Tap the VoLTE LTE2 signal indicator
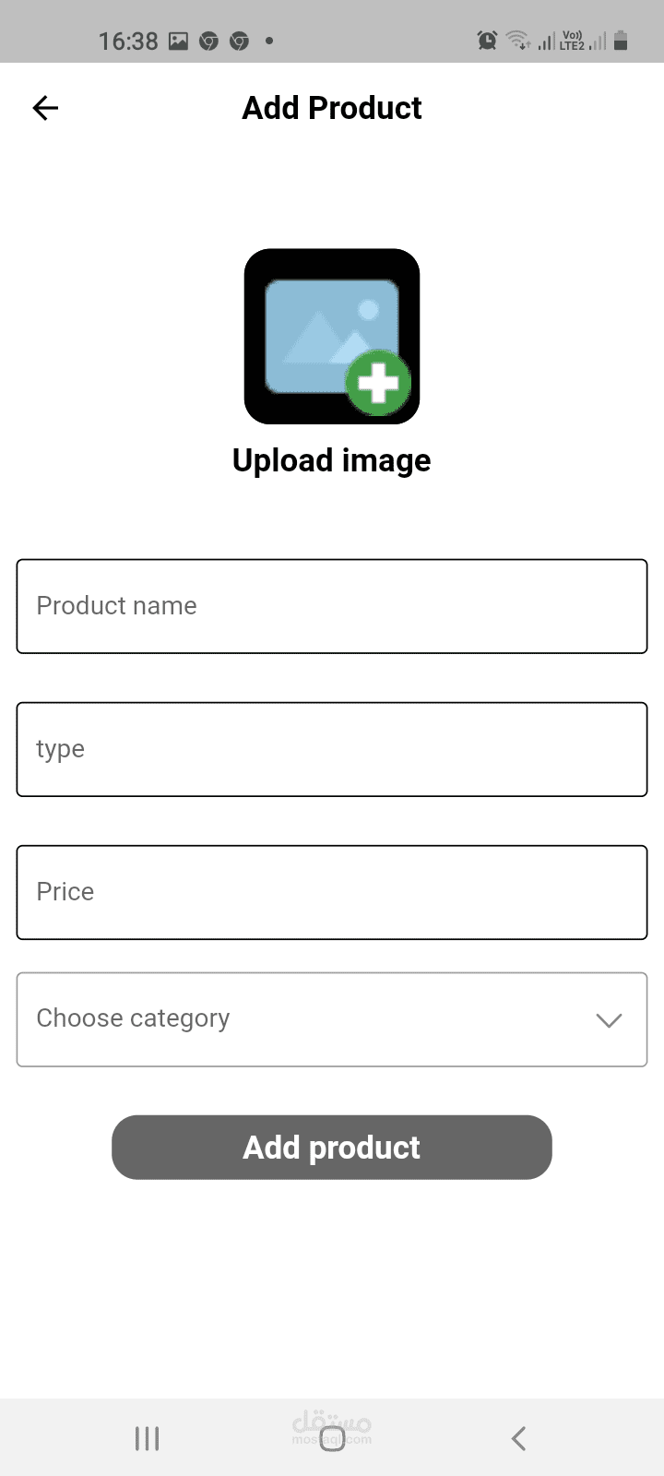Image resolution: width=664 pixels, height=1476 pixels. pyautogui.click(x=572, y=41)
